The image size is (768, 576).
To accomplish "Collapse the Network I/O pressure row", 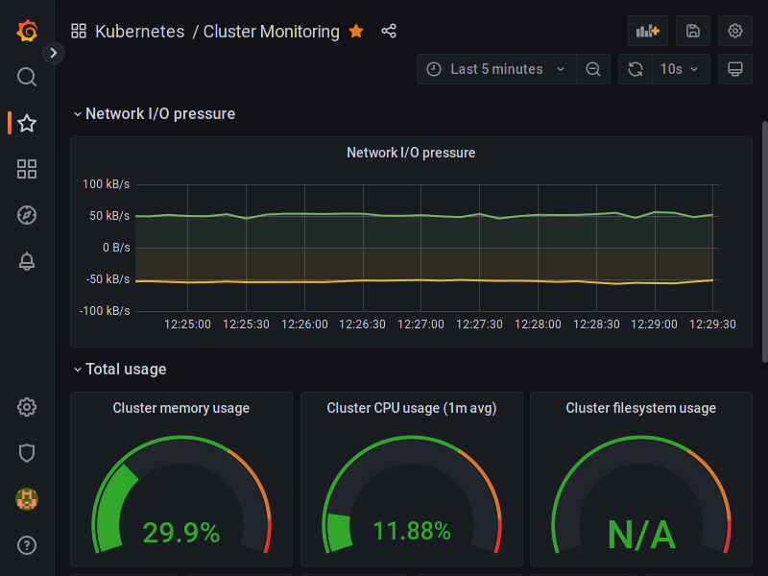I will [78, 113].
